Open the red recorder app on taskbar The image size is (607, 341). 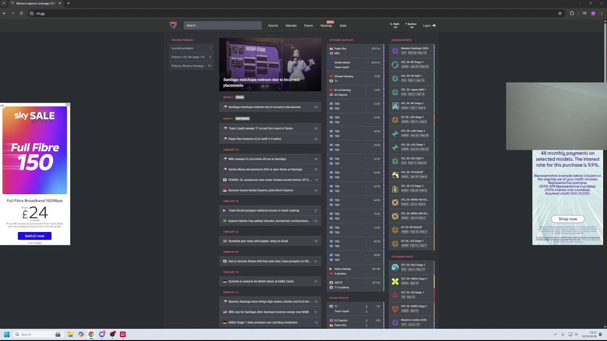point(123,334)
